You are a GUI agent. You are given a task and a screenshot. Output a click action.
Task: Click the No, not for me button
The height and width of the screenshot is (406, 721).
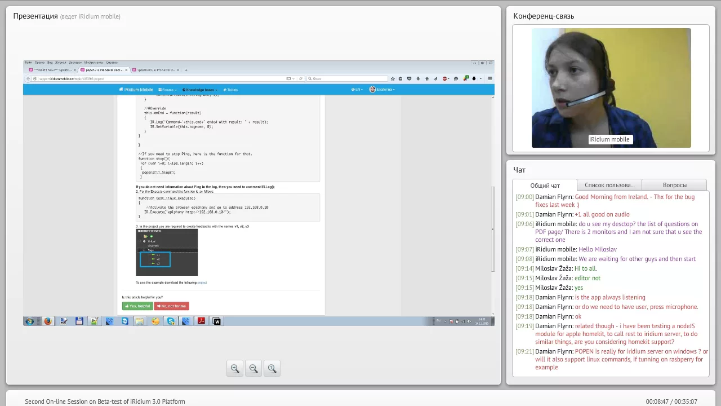point(172,306)
